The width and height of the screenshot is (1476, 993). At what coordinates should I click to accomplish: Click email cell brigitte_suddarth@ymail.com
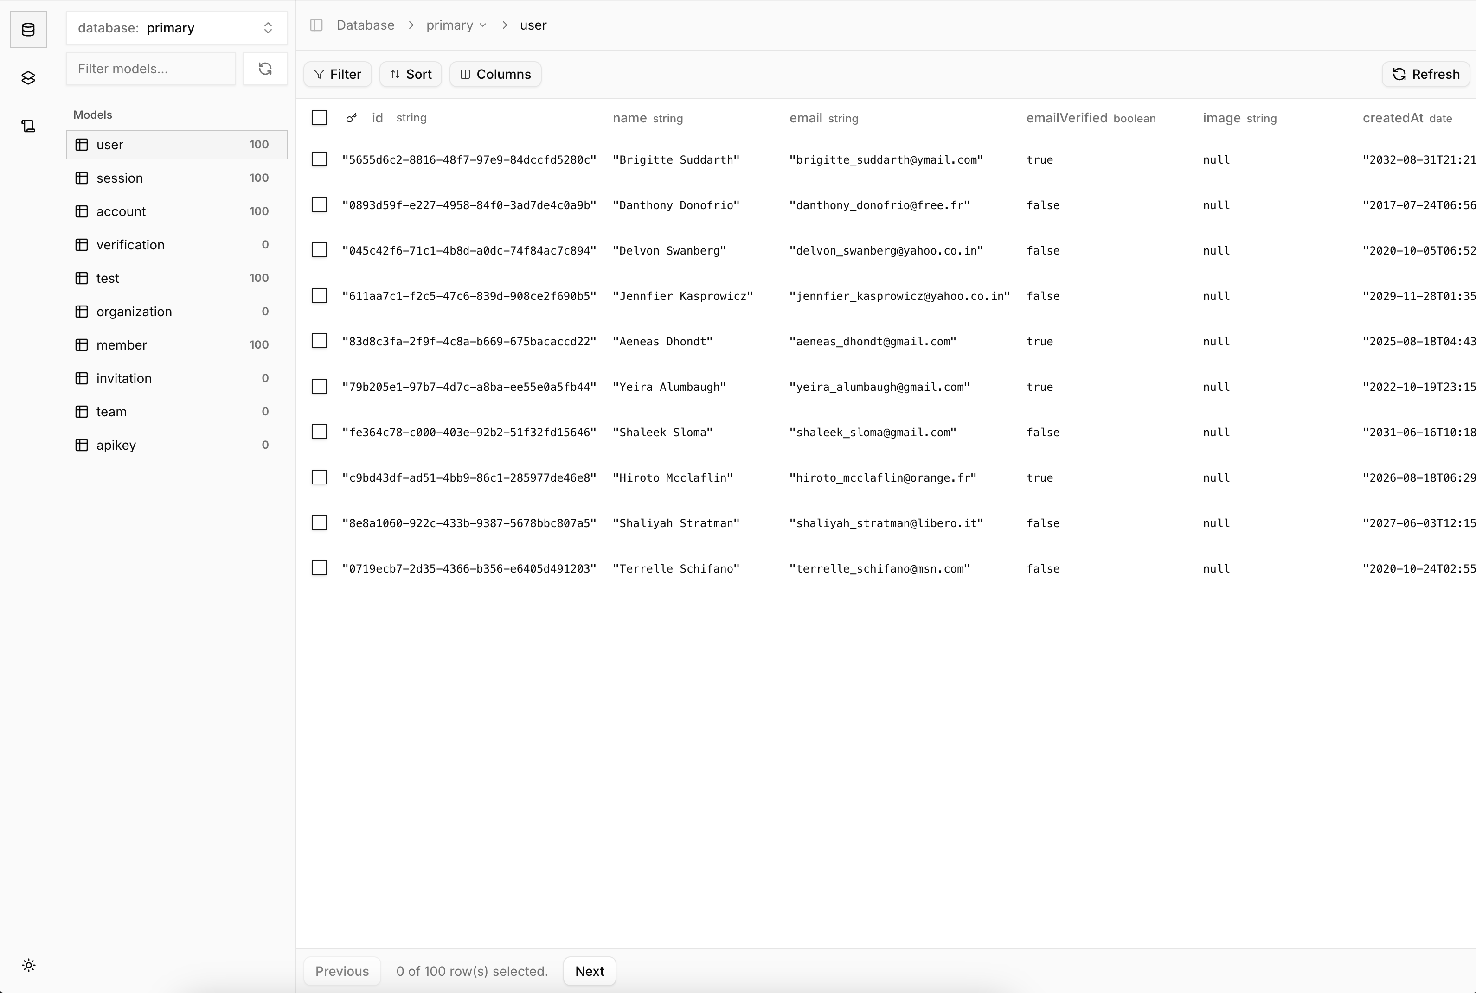886,159
